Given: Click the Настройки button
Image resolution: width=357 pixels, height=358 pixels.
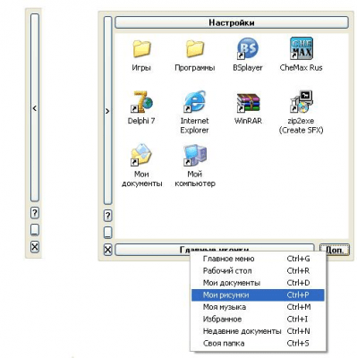Looking at the screenshot, I should [232, 22].
